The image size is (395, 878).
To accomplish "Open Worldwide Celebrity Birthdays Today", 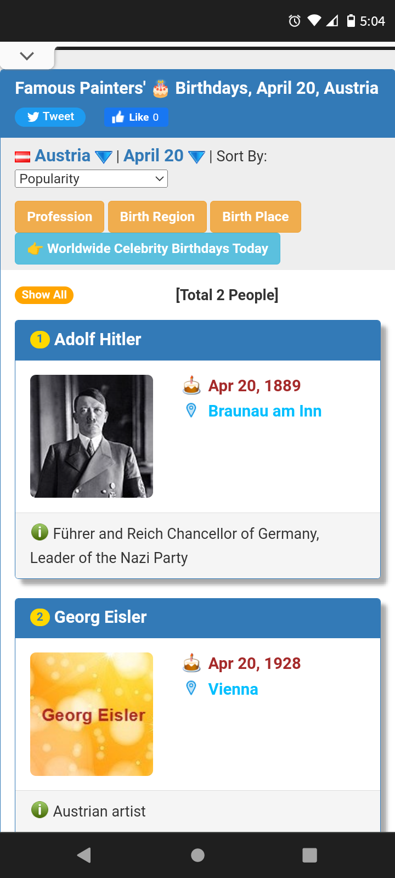I will tap(148, 249).
